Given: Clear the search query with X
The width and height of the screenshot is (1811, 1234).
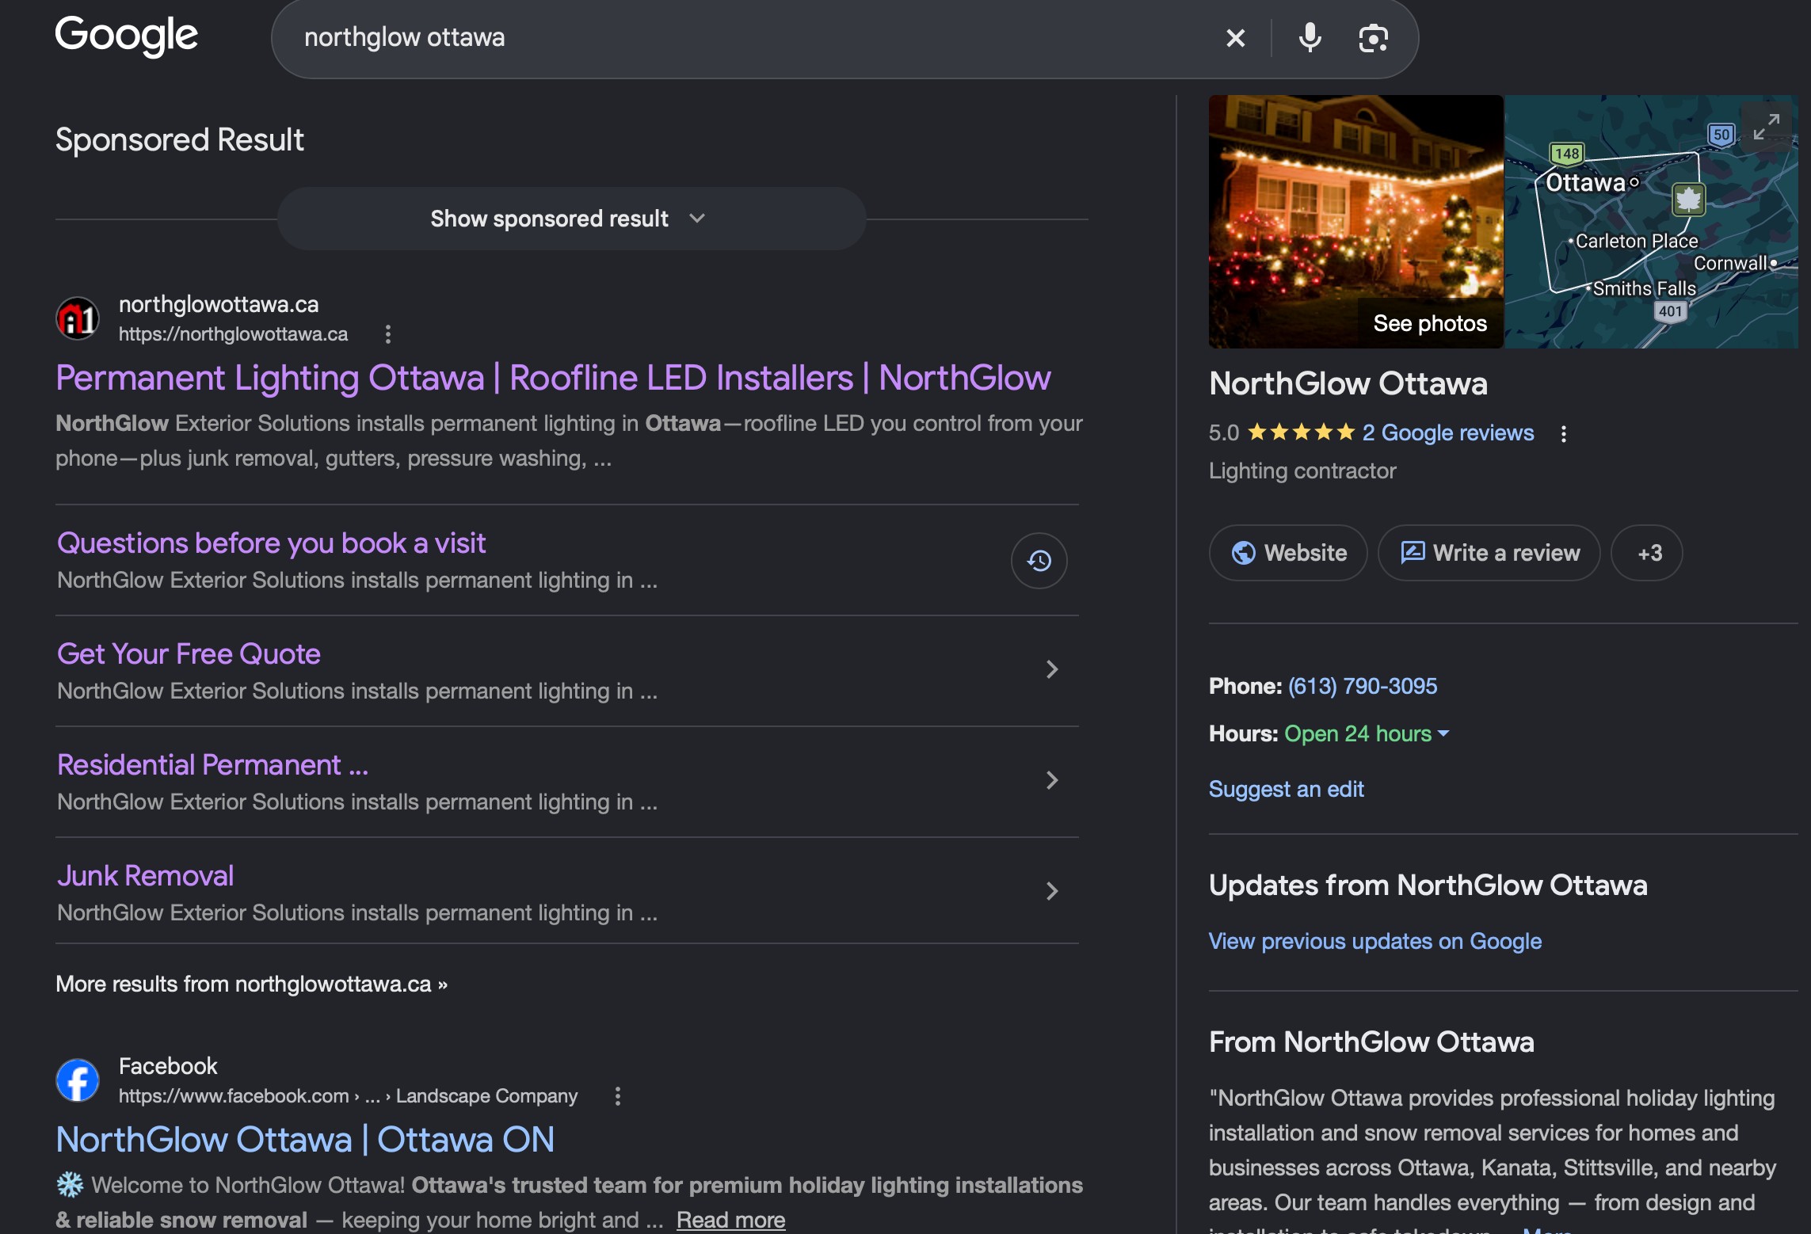Looking at the screenshot, I should click(1235, 38).
